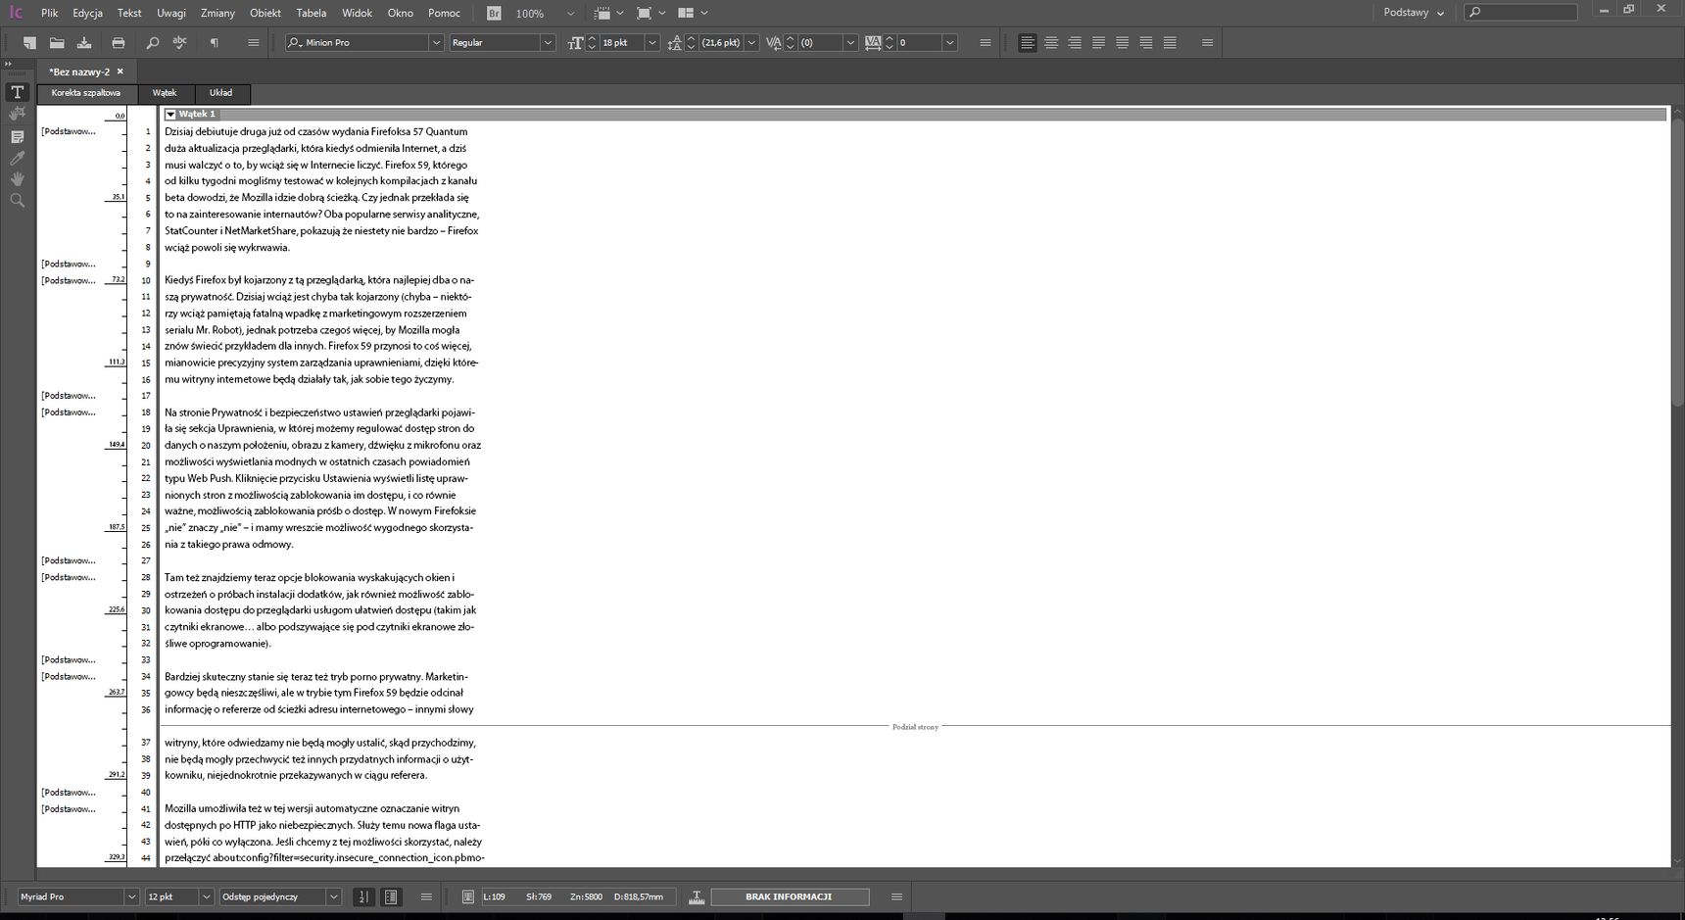Switch to the Układ view tab
Viewport: 1685px width, 920px height.
221,93
